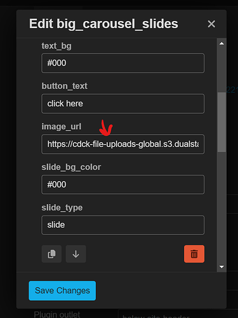Close the Edit big_carousel_slides dialog
The image size is (238, 318).
pyautogui.click(x=211, y=24)
